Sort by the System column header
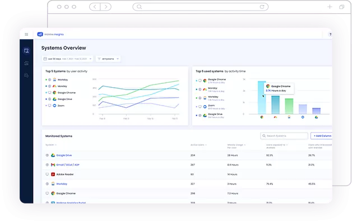This screenshot has width=352, height=223. coord(51,145)
